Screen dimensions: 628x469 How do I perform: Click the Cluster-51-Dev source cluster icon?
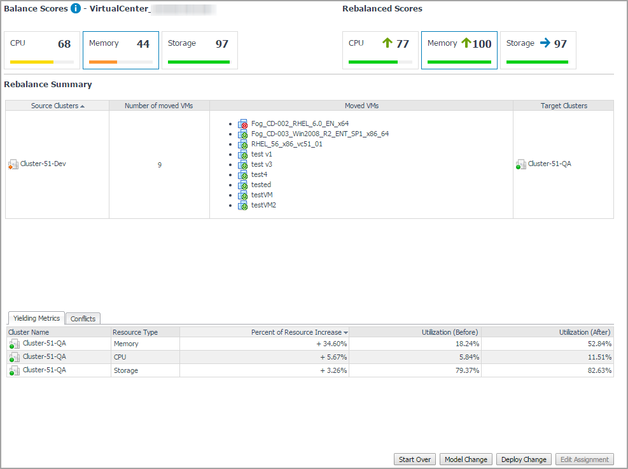(13, 165)
